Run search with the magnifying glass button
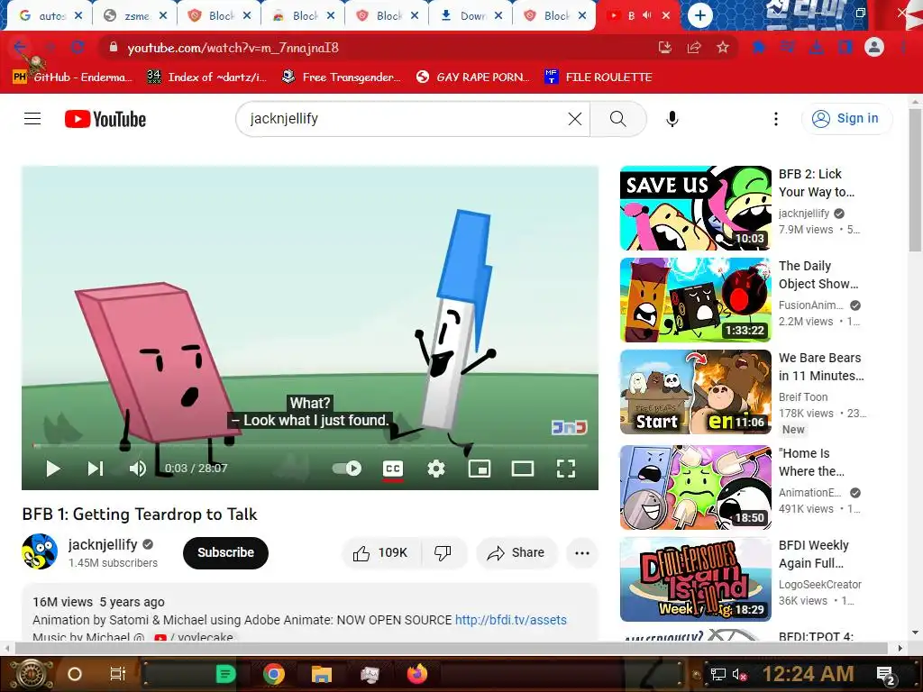Screen dimensions: 923x692 618,119
